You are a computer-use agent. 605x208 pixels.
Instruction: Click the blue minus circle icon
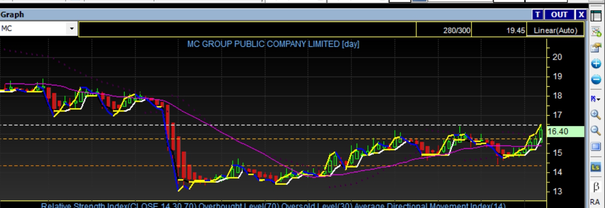pos(596,80)
